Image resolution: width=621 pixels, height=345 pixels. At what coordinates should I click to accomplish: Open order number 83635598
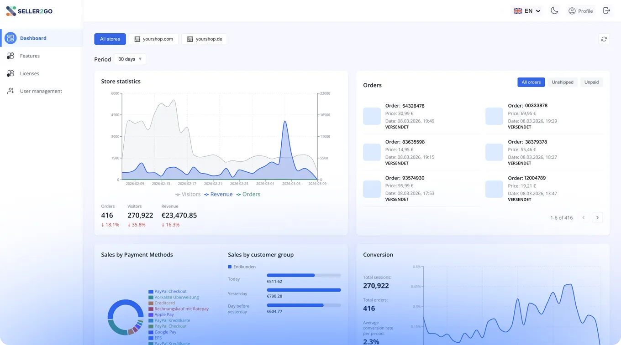coord(405,142)
